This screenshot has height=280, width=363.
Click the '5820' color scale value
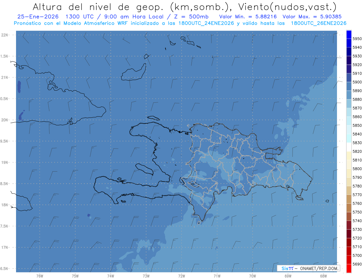pyautogui.click(x=357, y=151)
